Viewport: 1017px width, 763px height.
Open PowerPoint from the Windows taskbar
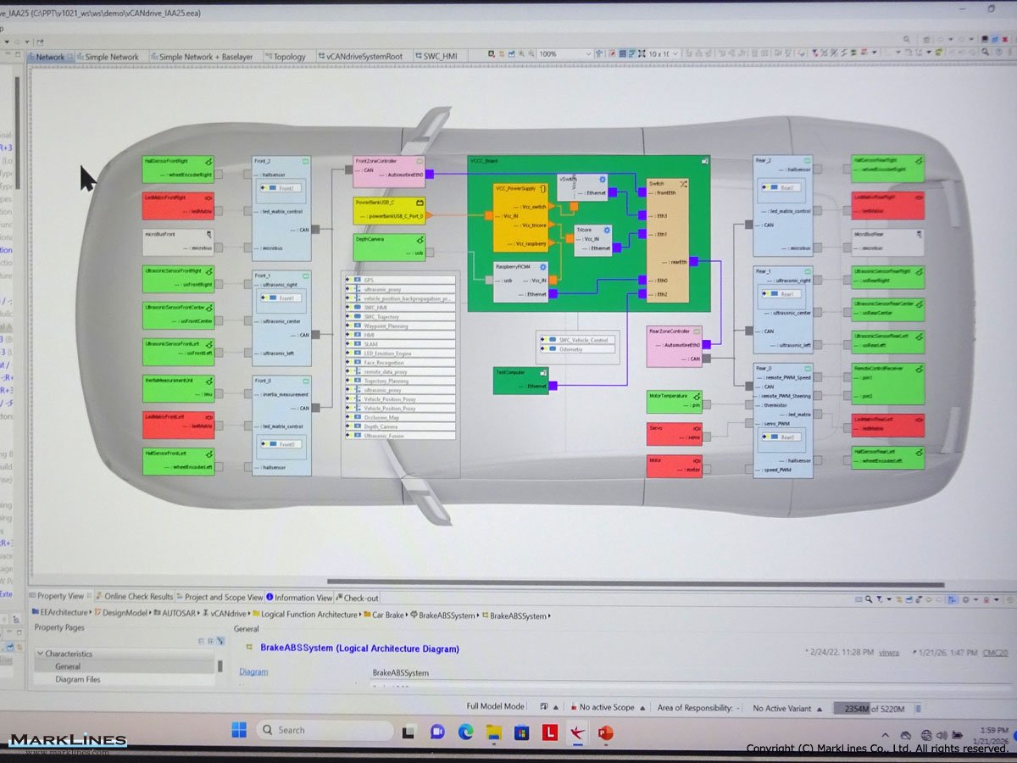pyautogui.click(x=605, y=732)
